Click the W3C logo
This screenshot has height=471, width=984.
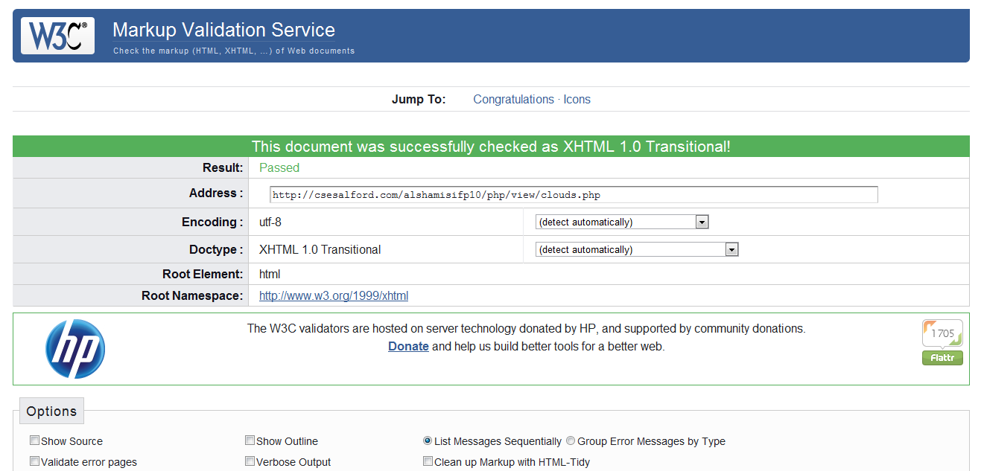pyautogui.click(x=57, y=36)
